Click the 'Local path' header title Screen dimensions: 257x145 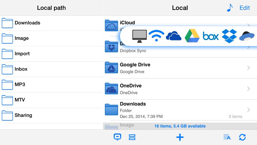click(51, 8)
